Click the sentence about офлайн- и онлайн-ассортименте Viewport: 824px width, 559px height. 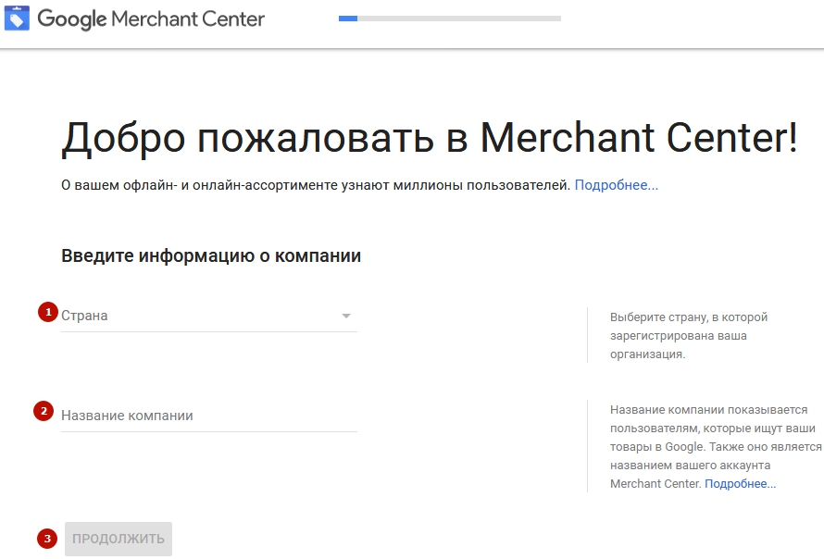315,185
